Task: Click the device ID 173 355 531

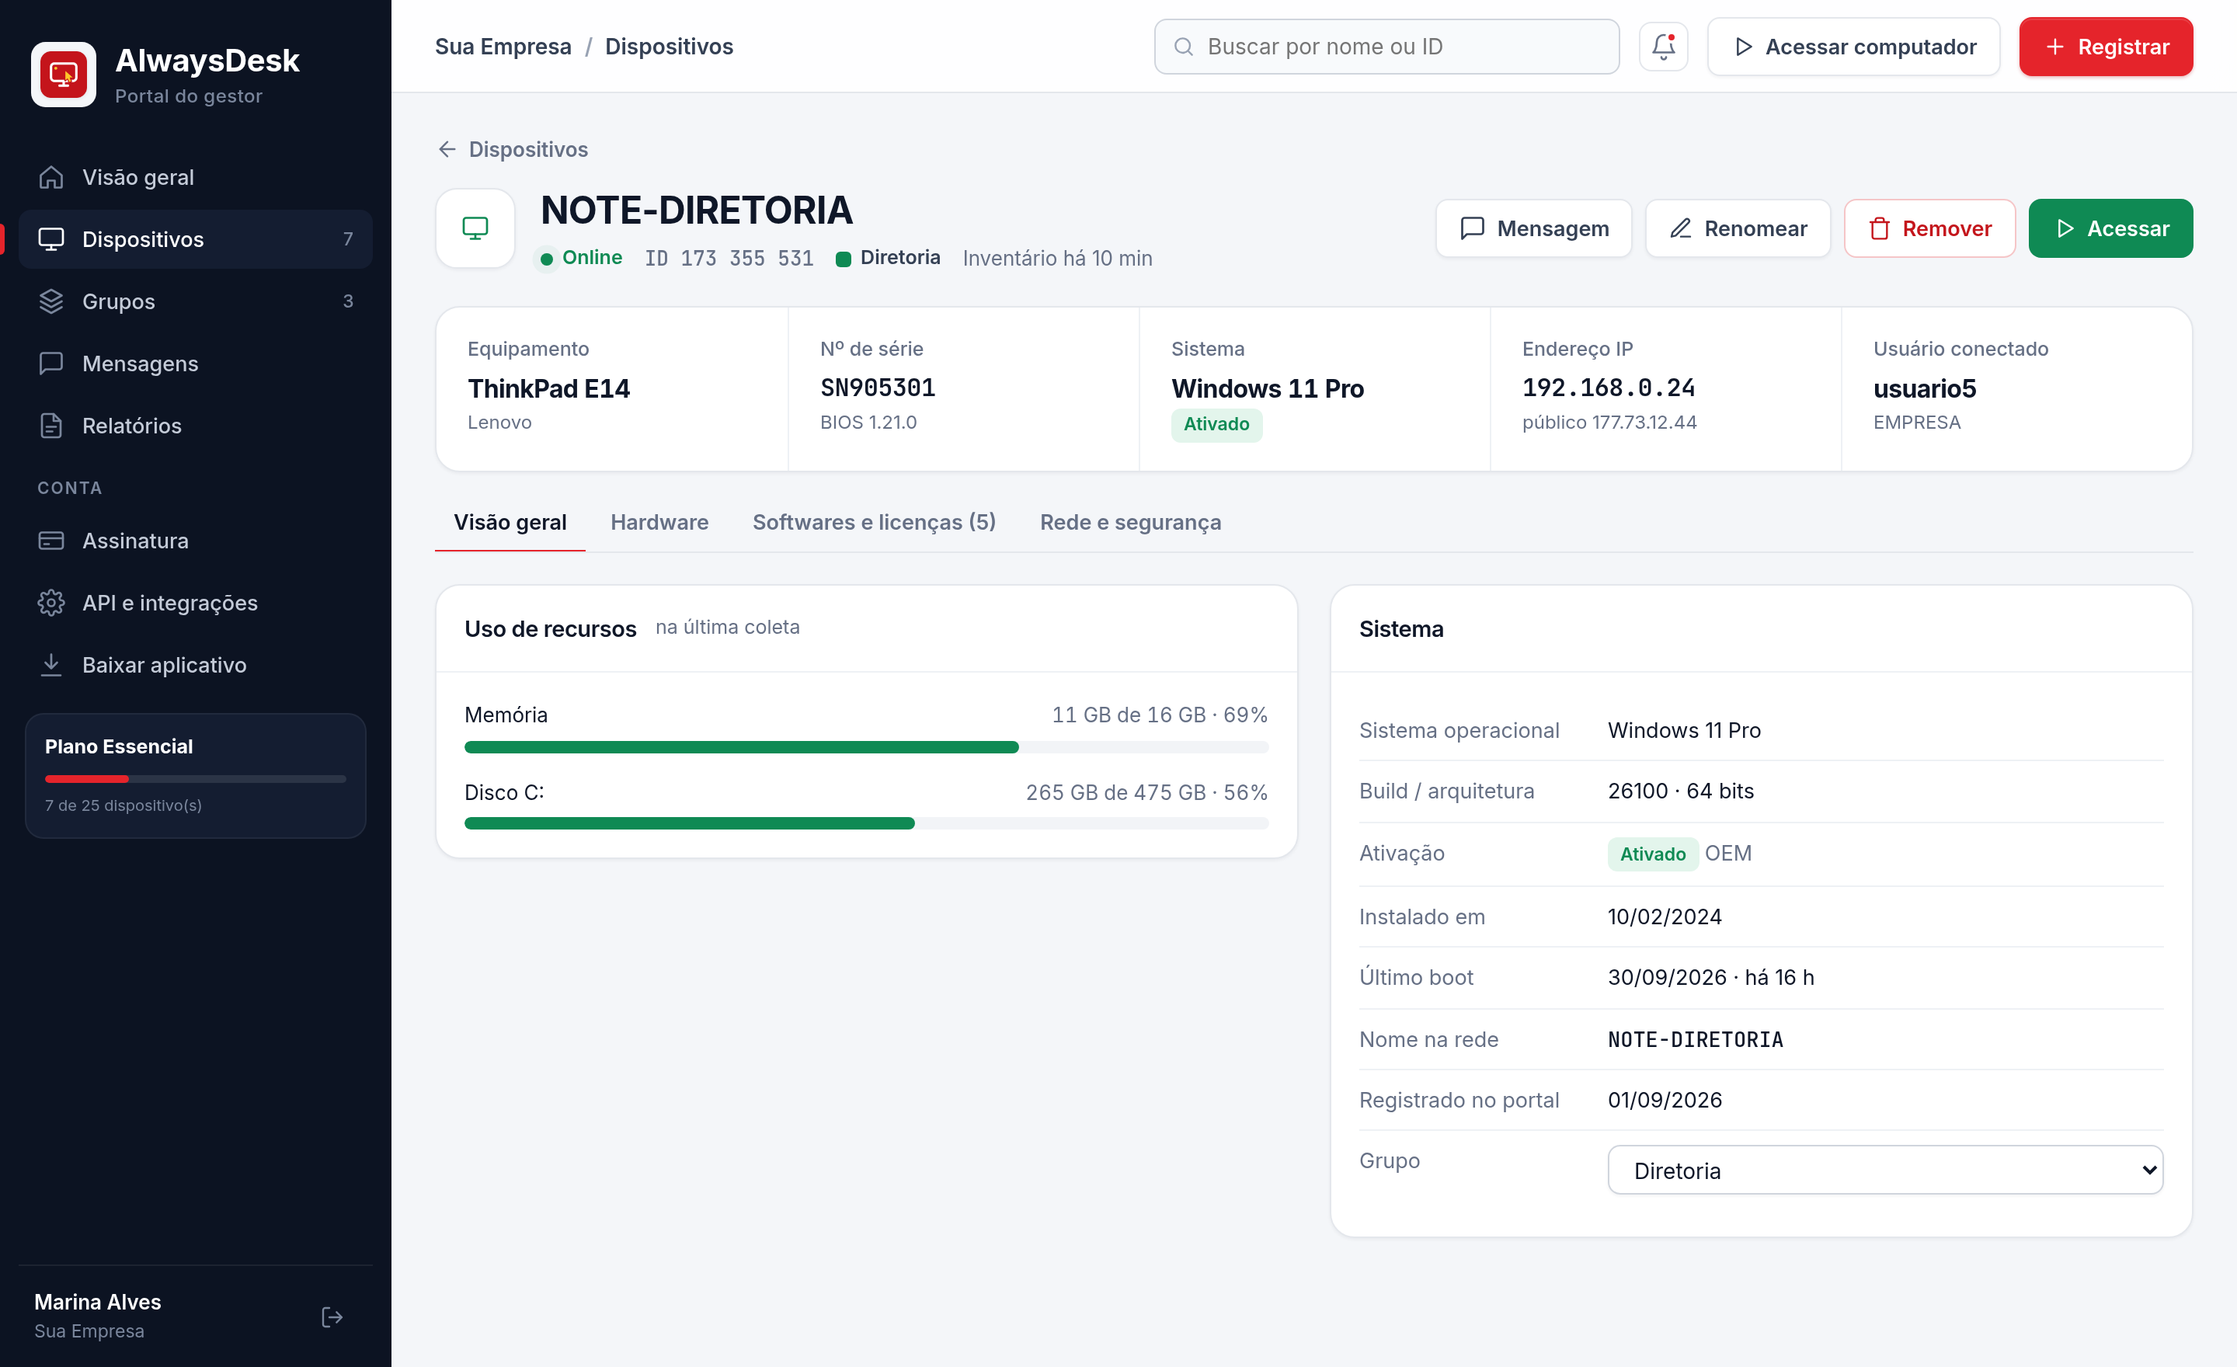Action: coord(729,259)
